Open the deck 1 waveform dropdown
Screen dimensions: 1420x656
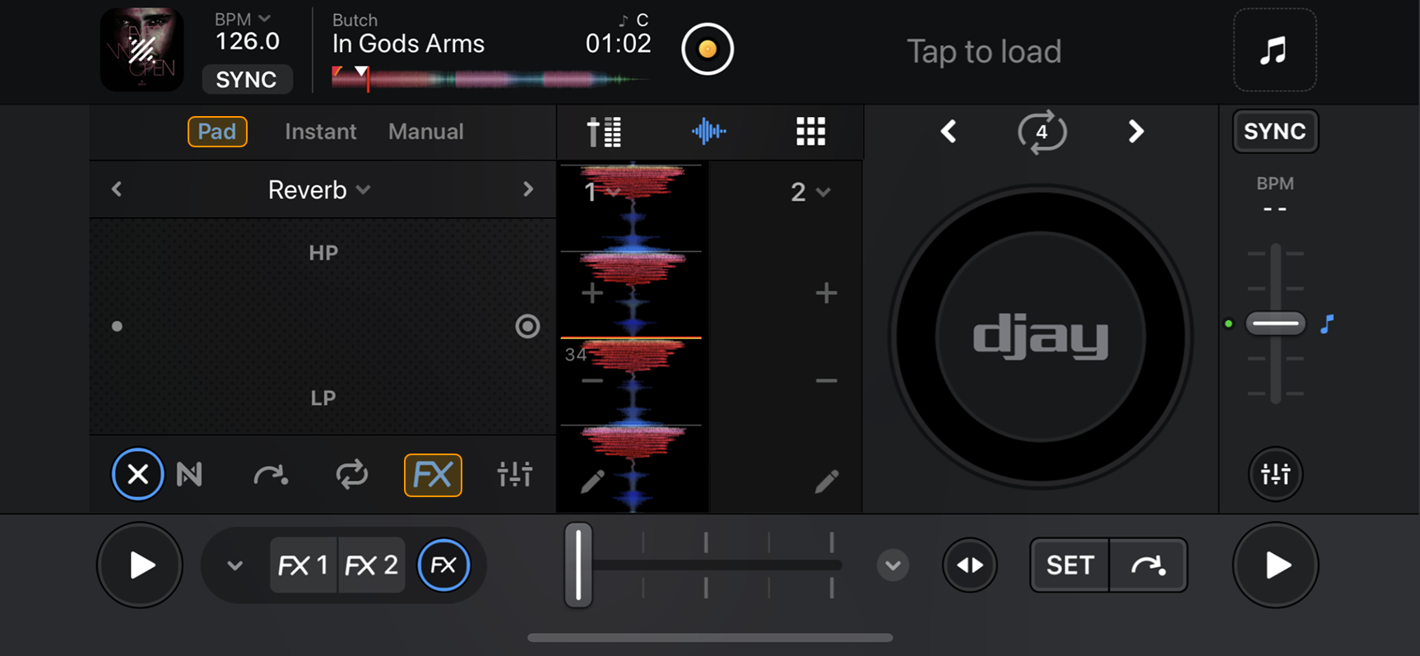[x=601, y=192]
